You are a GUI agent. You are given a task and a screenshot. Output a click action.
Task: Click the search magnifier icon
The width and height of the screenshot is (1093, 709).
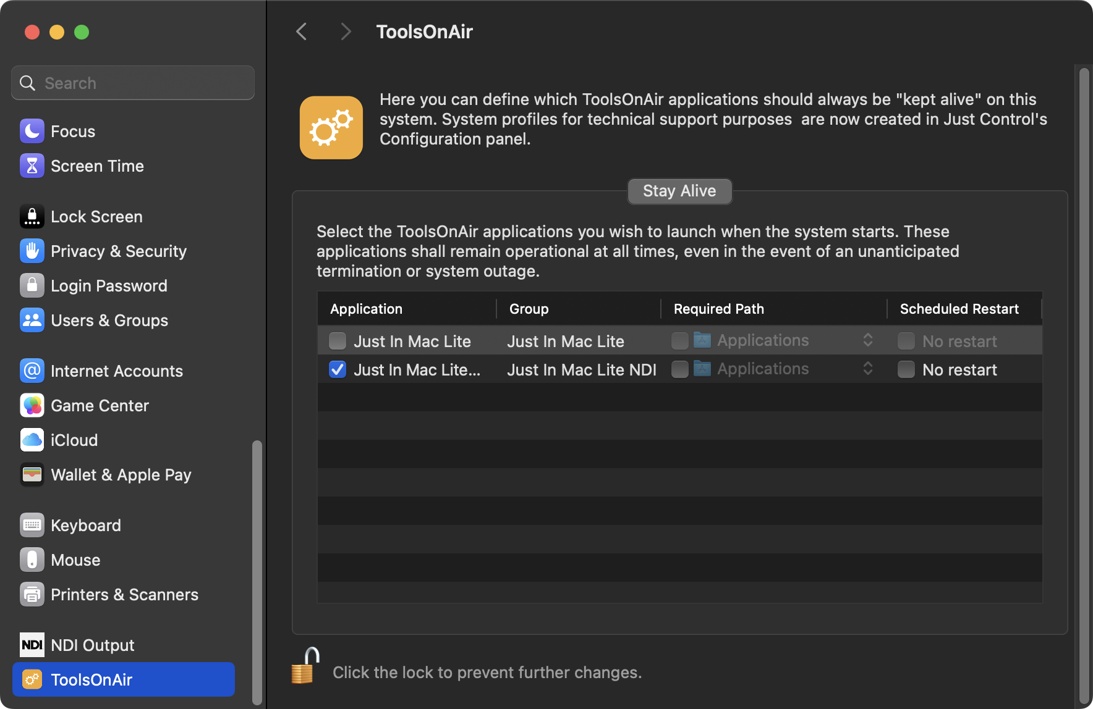click(x=28, y=83)
